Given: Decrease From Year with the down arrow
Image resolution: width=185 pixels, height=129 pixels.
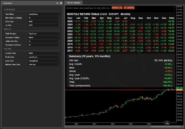Looking at the screenshot, I should click(x=59, y=22).
